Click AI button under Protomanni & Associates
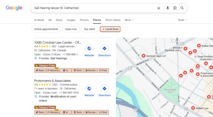The image size is (213, 117). tap(65, 112)
